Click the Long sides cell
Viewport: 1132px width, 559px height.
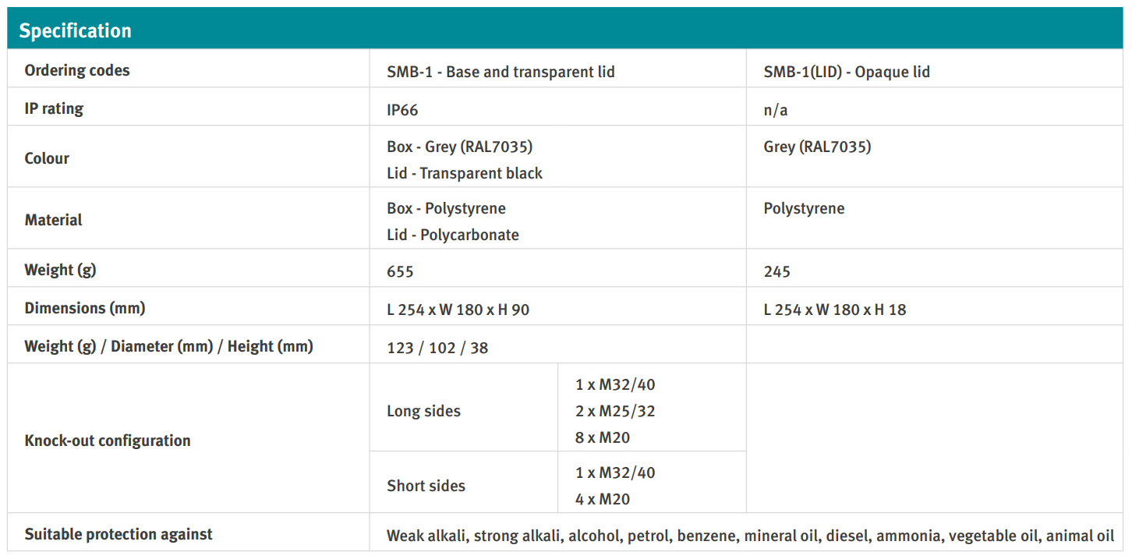point(423,411)
